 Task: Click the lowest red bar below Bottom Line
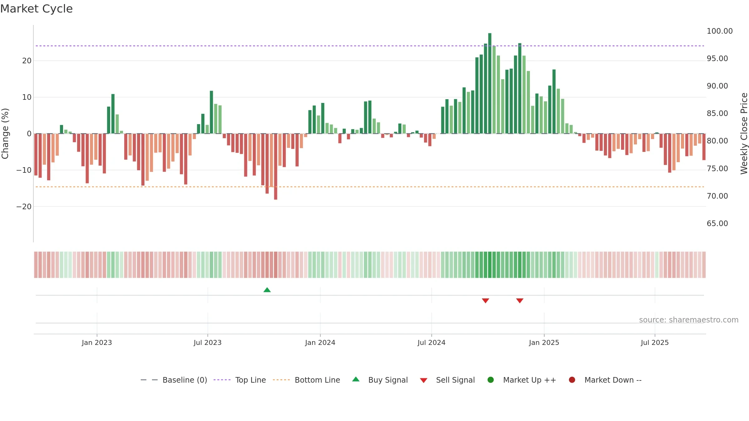click(276, 167)
